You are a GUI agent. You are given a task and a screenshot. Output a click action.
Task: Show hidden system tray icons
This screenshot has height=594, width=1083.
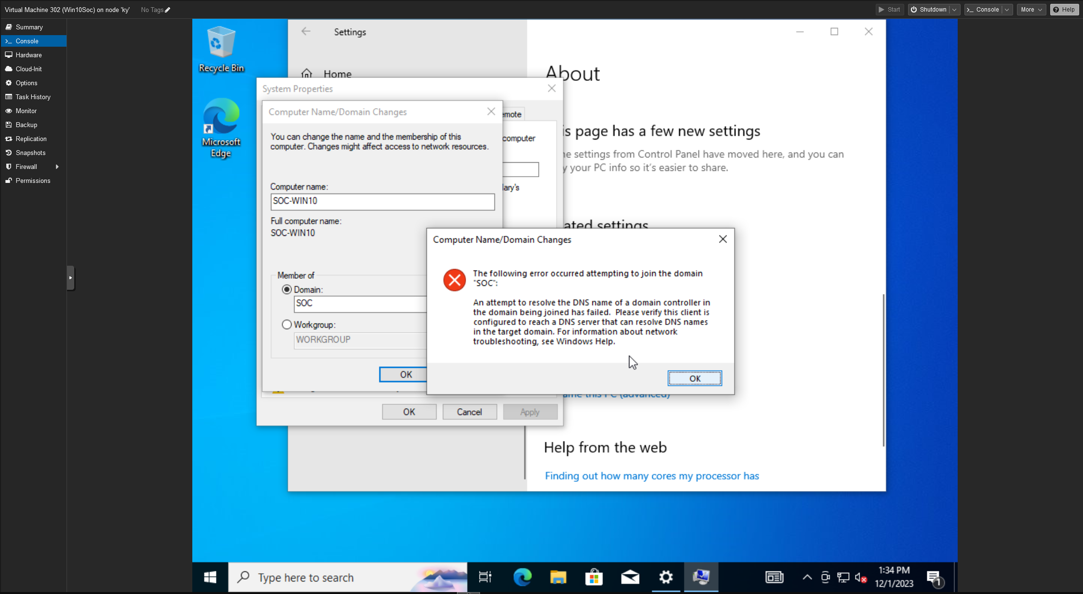(x=807, y=577)
